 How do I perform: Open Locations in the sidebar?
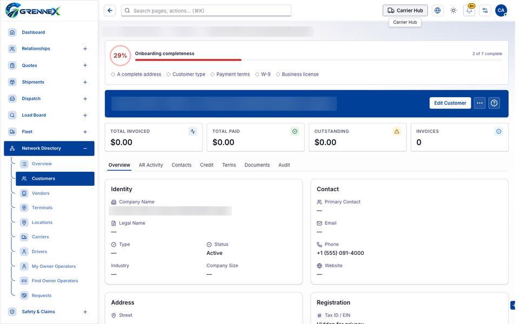pos(55,222)
